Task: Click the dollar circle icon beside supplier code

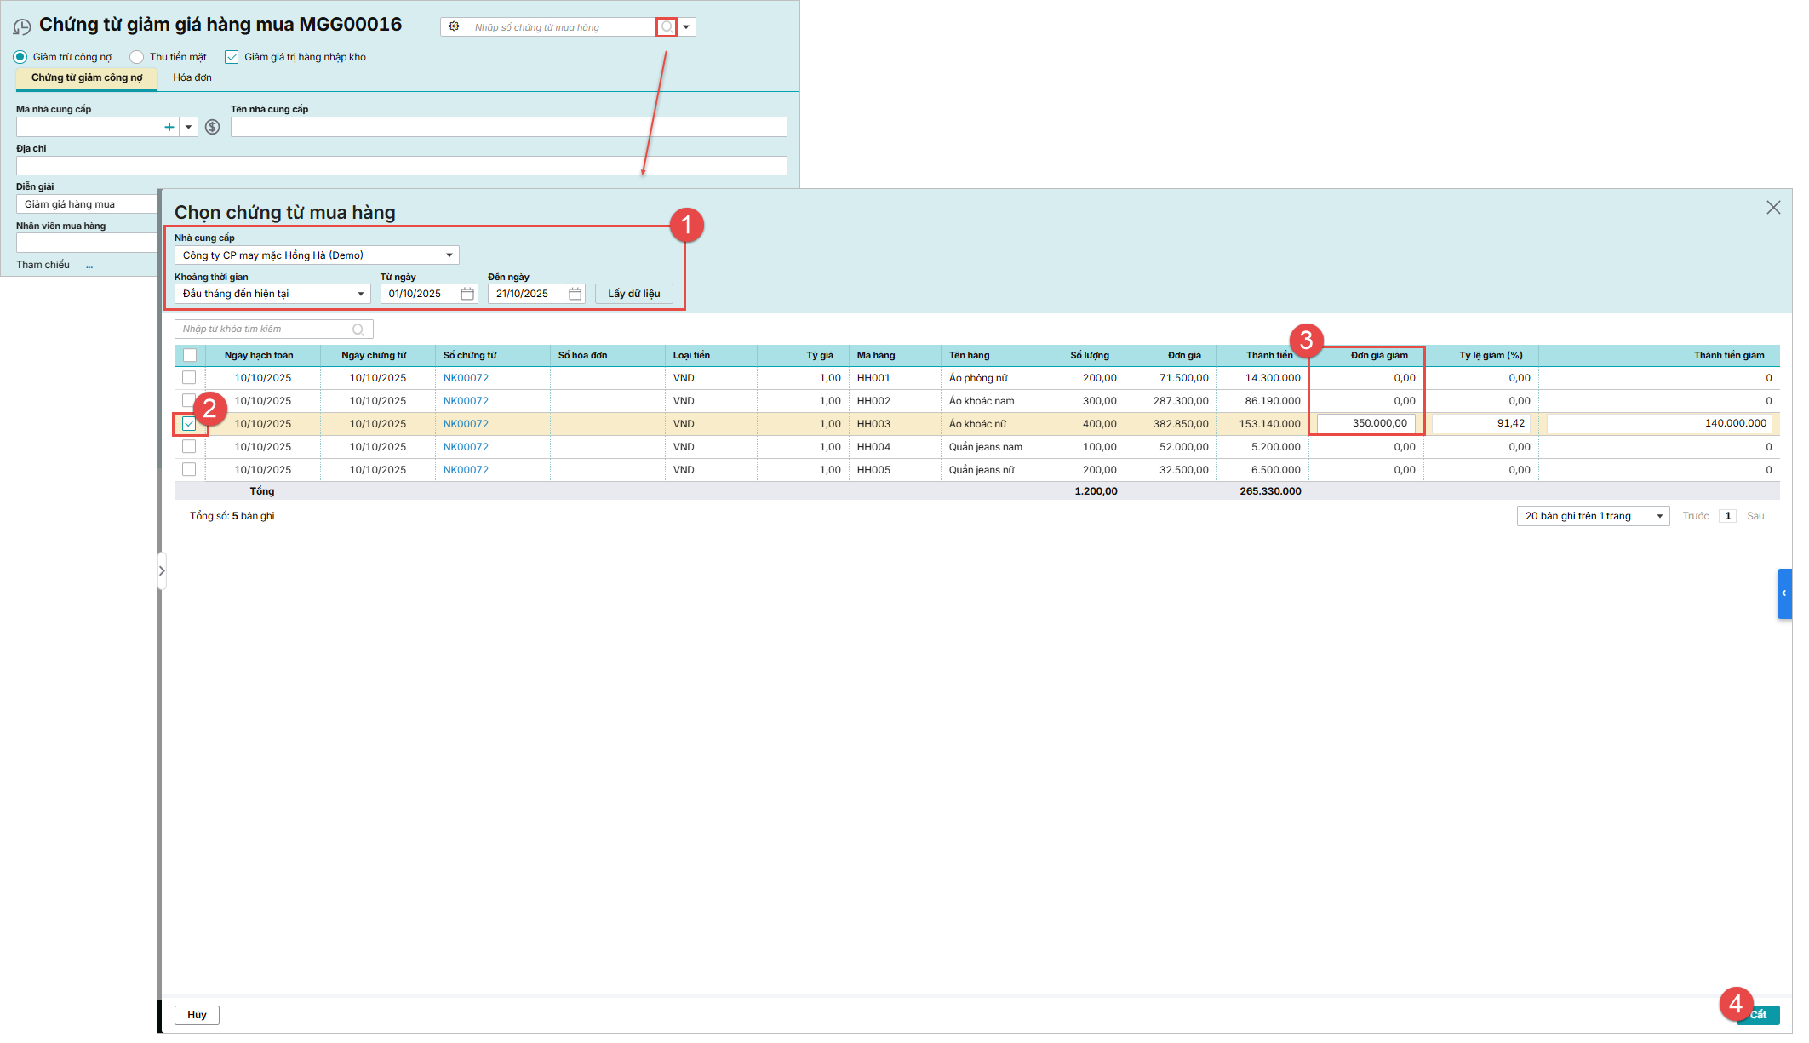Action: coord(213,127)
